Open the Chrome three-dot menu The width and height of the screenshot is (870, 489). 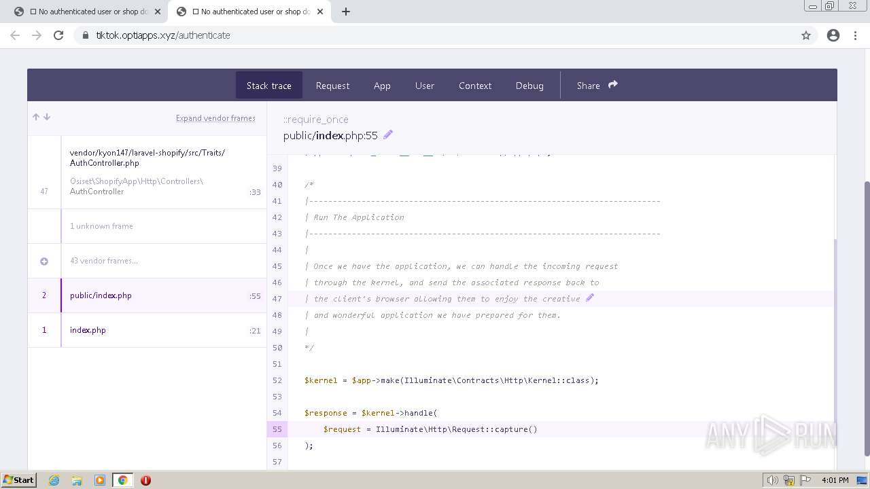[855, 35]
